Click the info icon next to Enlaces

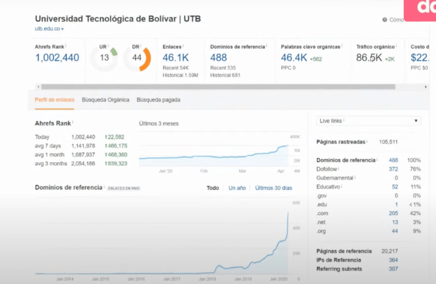point(183,46)
